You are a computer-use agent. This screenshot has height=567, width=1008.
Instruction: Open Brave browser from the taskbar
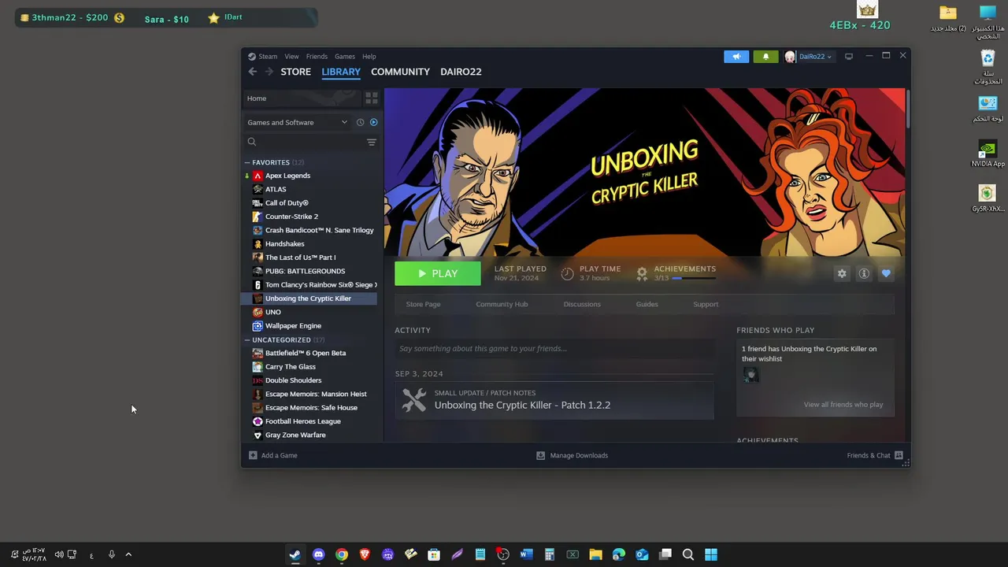click(x=365, y=554)
